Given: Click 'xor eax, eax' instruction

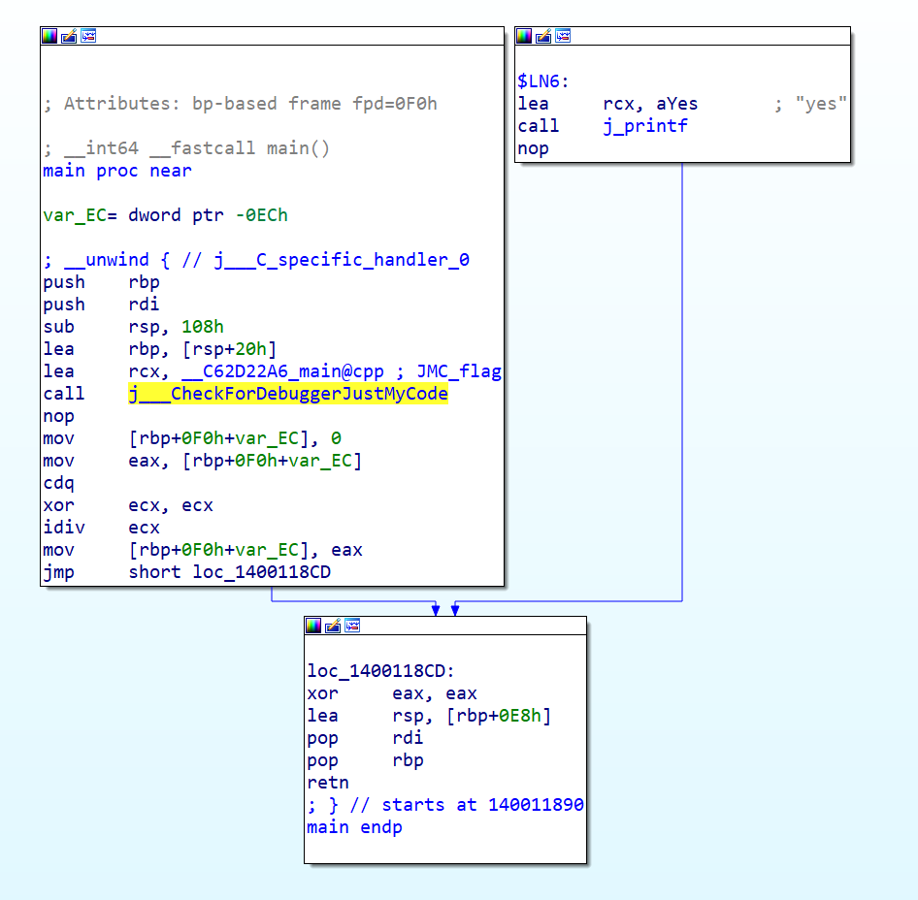Looking at the screenshot, I should (x=392, y=694).
